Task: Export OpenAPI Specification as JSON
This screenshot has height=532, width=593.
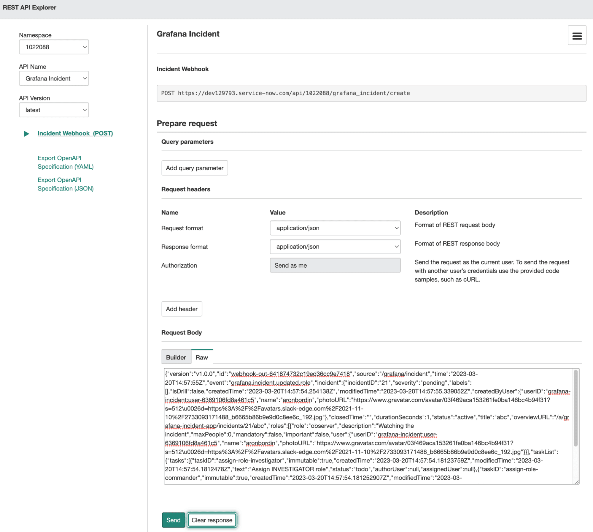Action: click(65, 184)
